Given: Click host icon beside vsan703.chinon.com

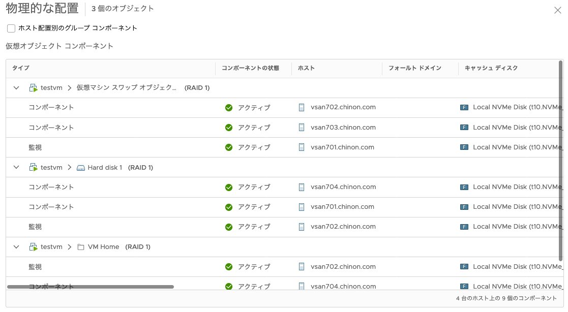Looking at the screenshot, I should (302, 128).
